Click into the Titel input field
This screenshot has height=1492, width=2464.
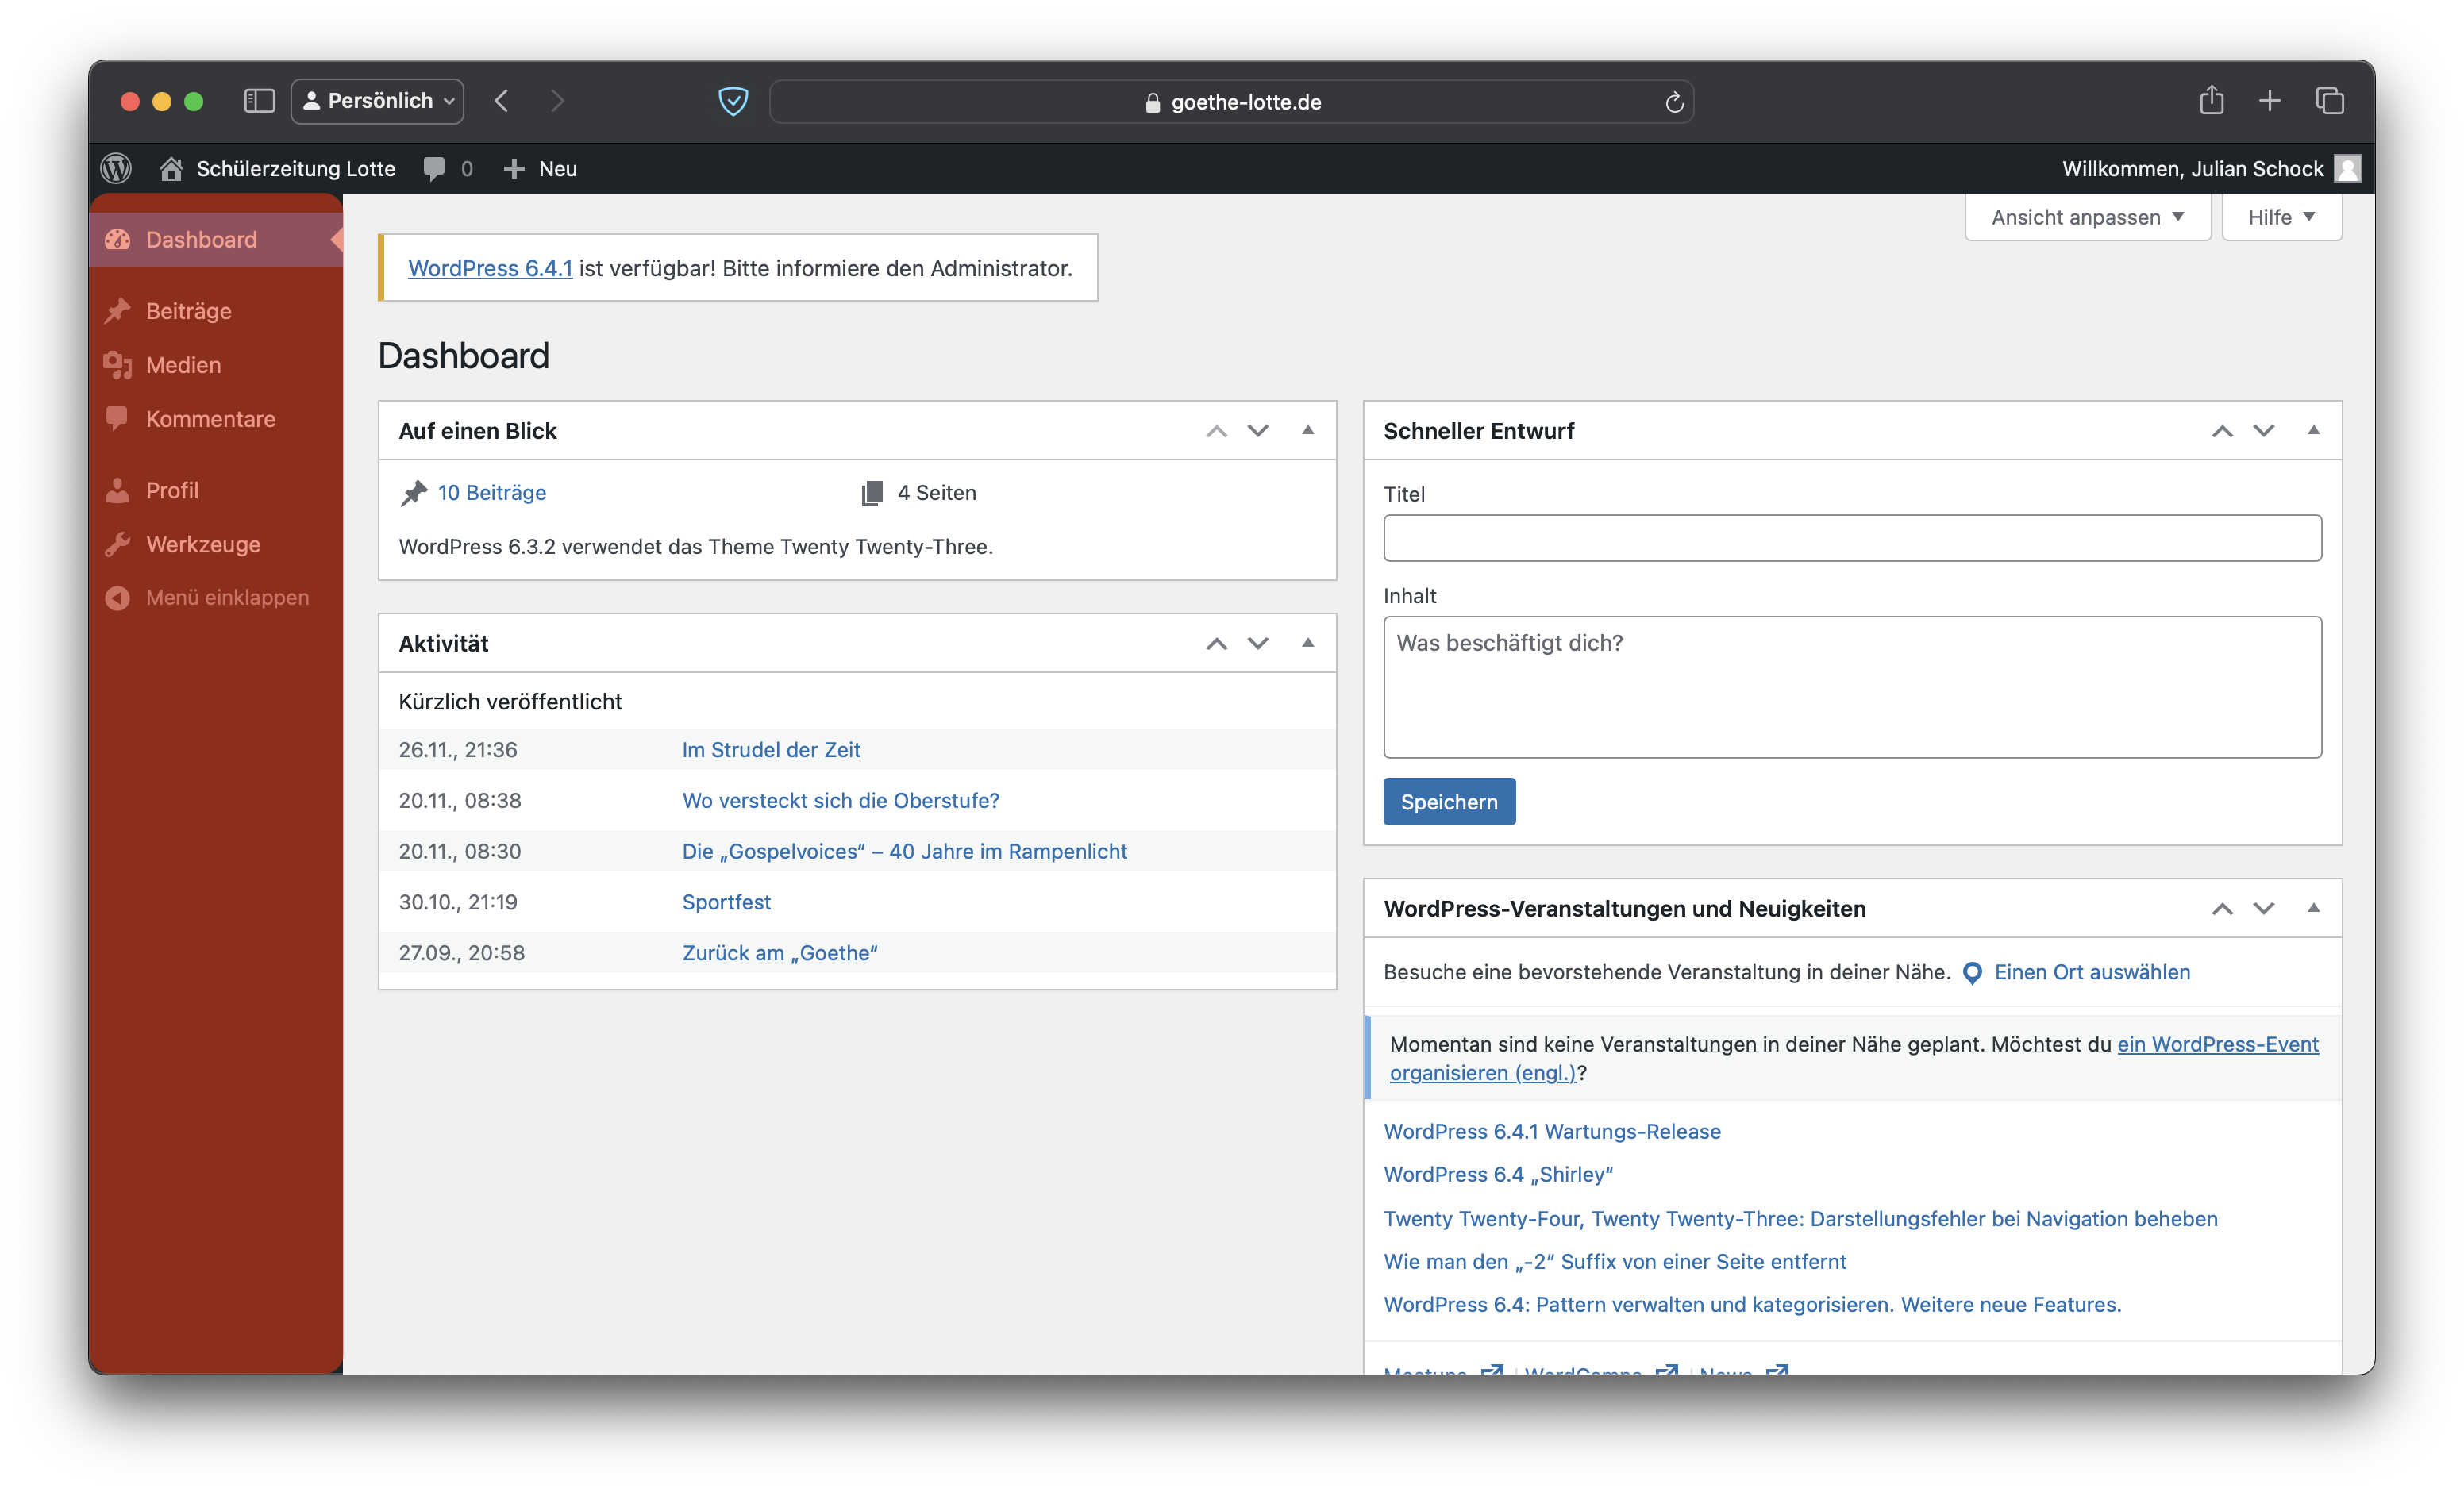tap(1851, 538)
